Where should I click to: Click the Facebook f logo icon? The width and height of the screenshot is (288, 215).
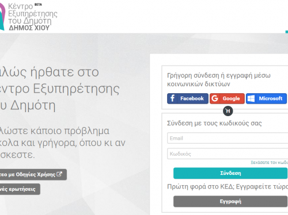click(x=172, y=98)
